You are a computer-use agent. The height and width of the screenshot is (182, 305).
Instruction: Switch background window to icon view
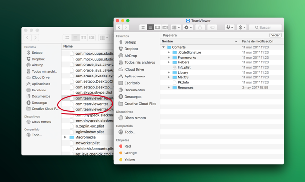click(x=67, y=37)
